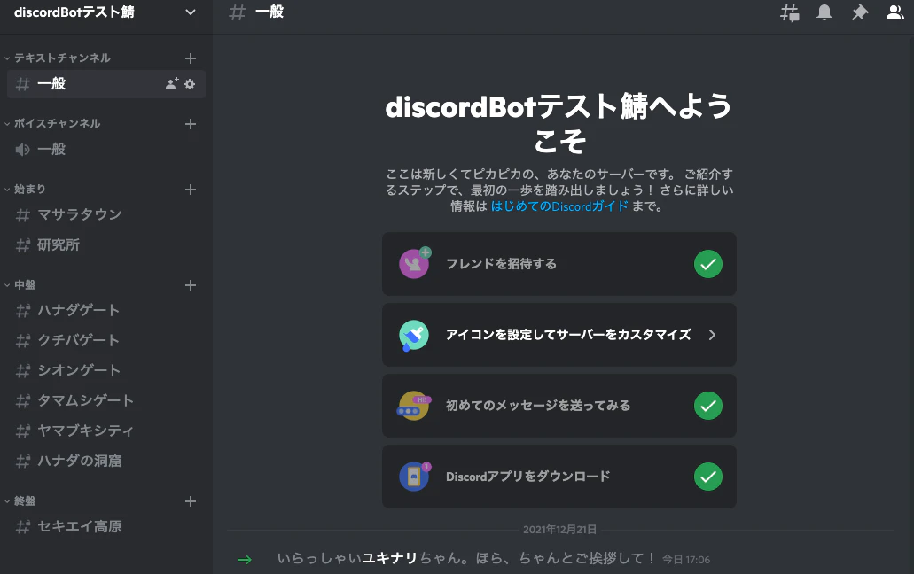Click the 今日 17:06 message timestamp
The height and width of the screenshot is (574, 914).
686,560
